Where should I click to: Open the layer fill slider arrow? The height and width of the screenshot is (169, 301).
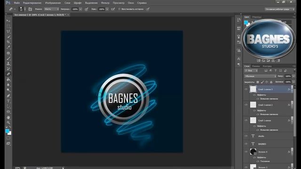coord(293,82)
